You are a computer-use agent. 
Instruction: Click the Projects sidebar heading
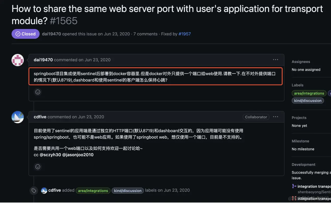tap(299, 118)
